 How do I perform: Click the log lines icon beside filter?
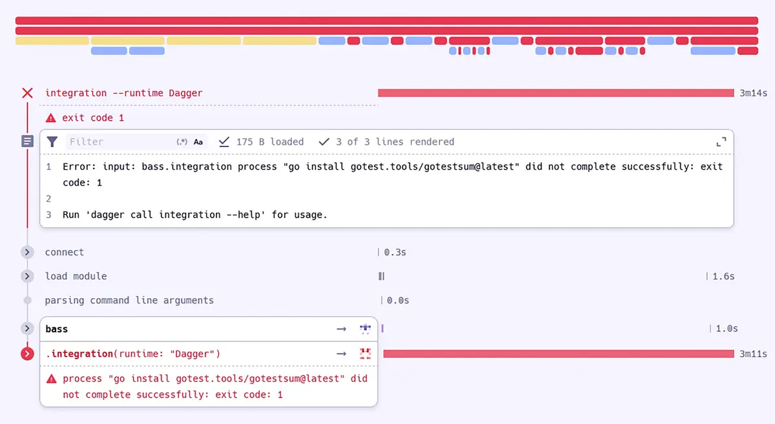click(27, 141)
